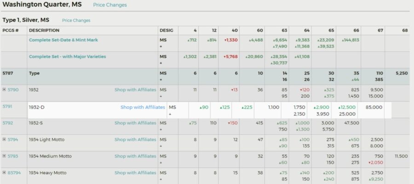Open Complete Set - with Major Varieties
The height and width of the screenshot is (184, 414).
point(68,57)
